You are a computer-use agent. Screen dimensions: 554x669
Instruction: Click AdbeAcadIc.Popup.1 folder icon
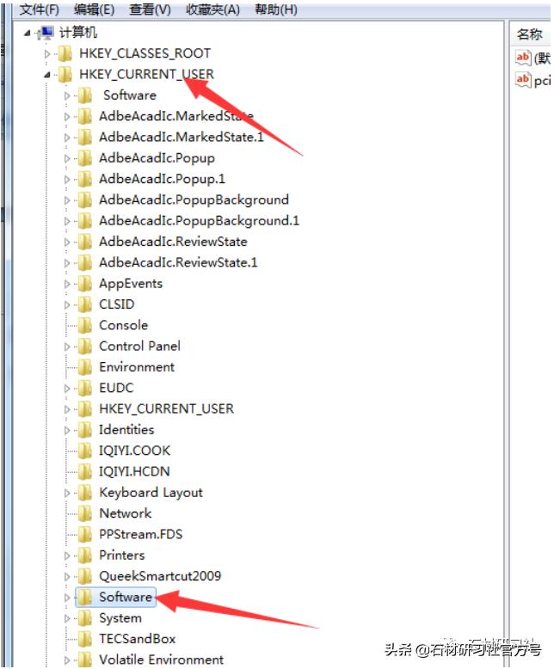84,179
